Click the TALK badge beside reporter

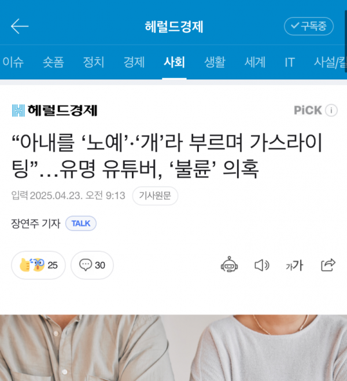click(x=81, y=224)
